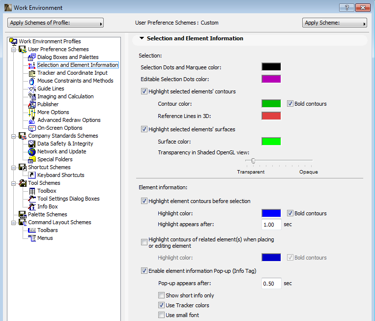Enable Use small font checkbox

[161, 315]
